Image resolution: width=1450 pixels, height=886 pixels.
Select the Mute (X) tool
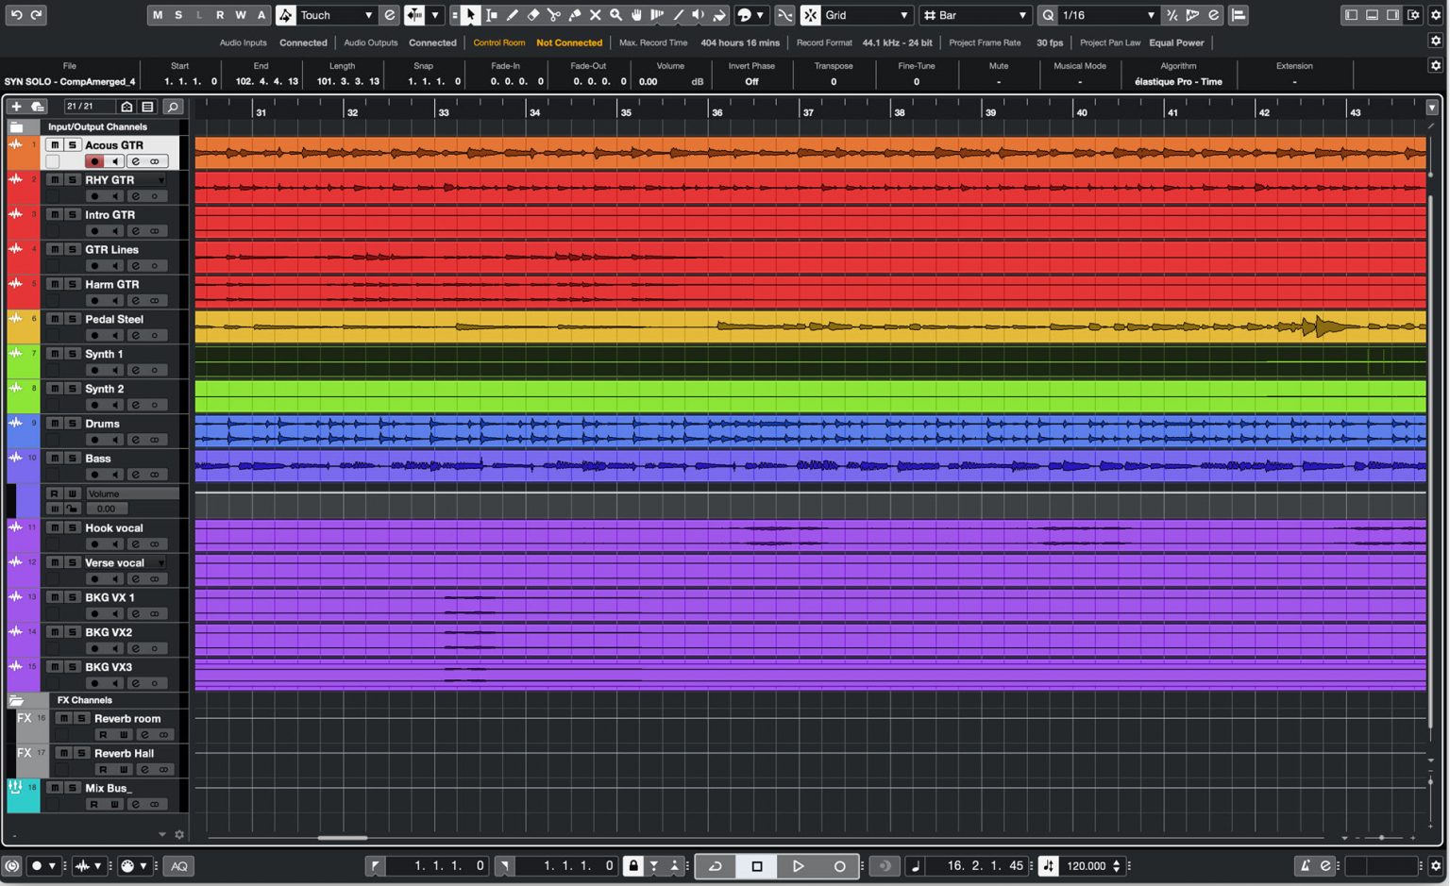click(x=596, y=16)
